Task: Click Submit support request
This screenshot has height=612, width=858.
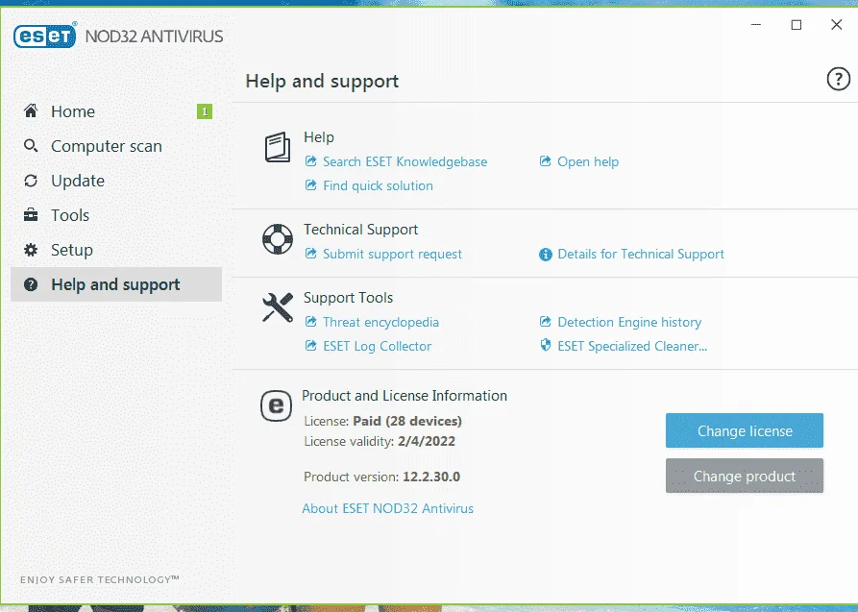Action: click(x=392, y=254)
